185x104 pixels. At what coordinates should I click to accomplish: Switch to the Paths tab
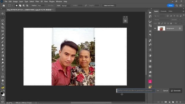170,11
